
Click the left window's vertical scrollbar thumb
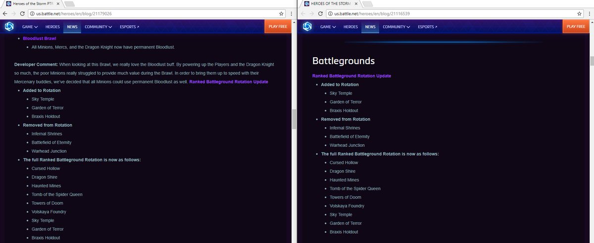pos(294,119)
